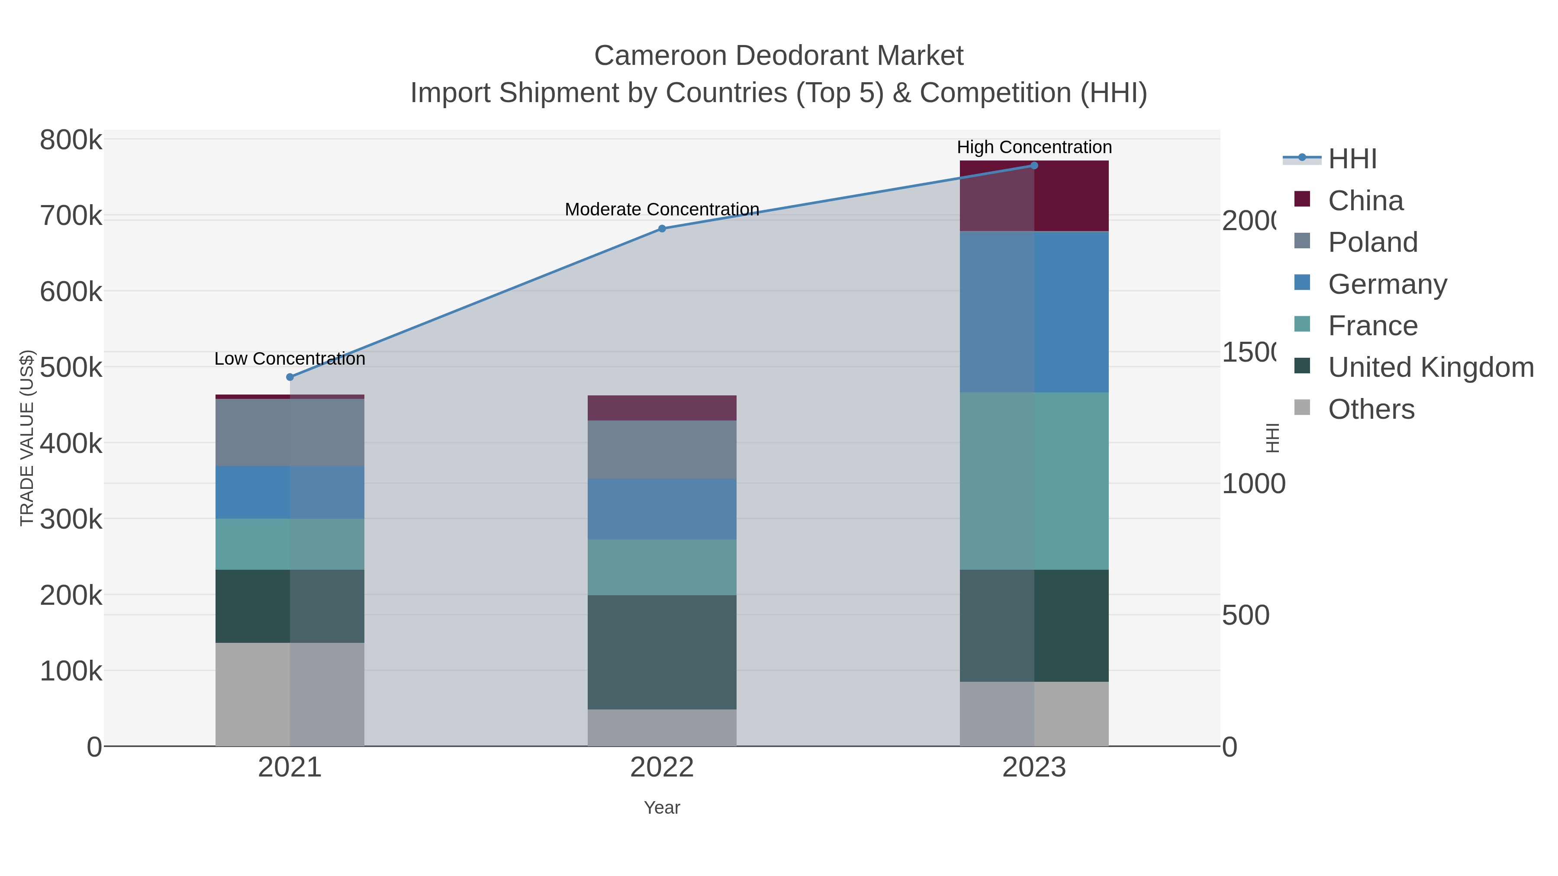
Task: Select the 2022 United Kingdom bar segment
Action: coord(662,653)
